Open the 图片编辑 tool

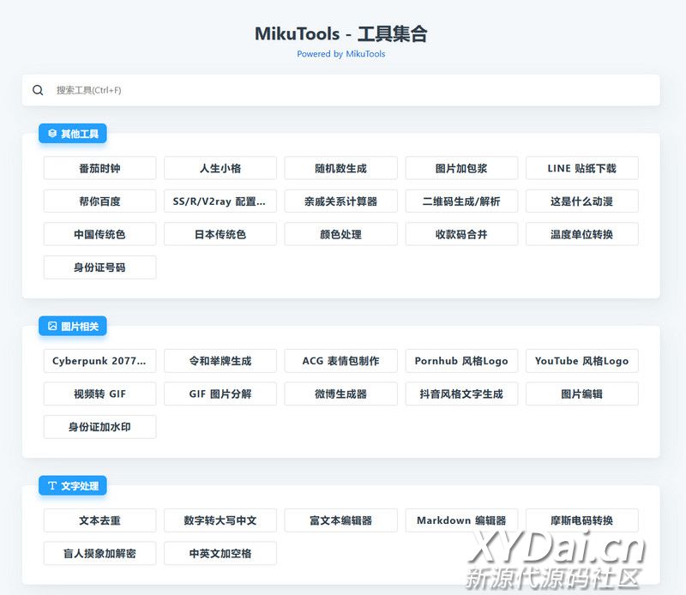pyautogui.click(x=581, y=394)
